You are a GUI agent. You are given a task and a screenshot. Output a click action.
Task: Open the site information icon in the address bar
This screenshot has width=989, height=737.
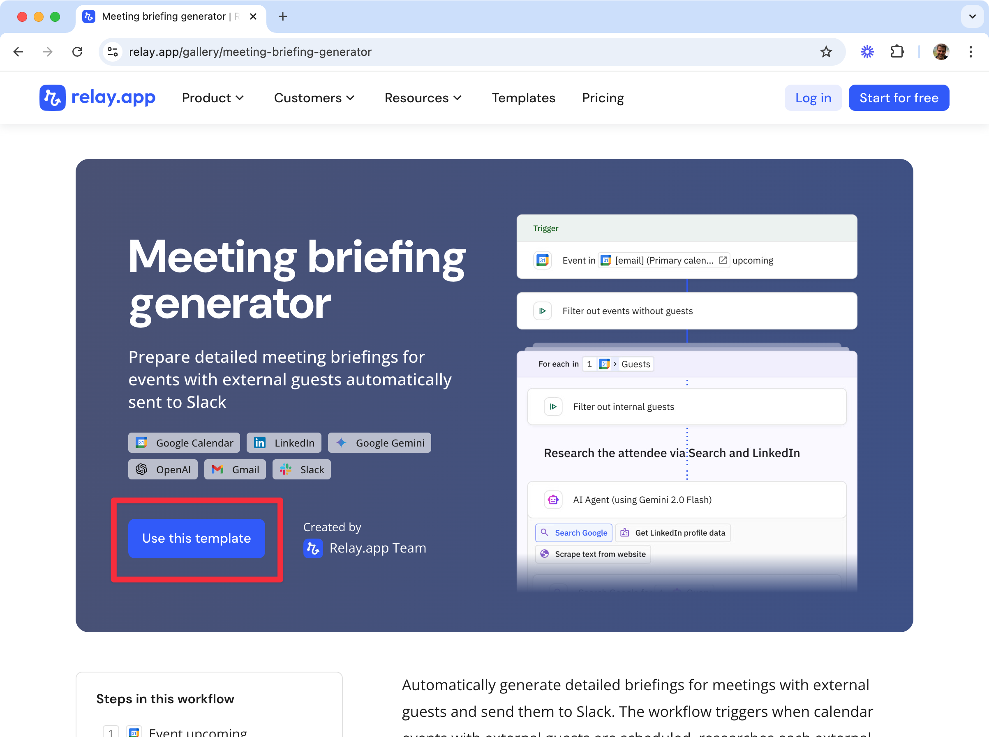pos(113,52)
